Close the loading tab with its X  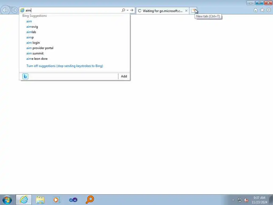point(186,11)
